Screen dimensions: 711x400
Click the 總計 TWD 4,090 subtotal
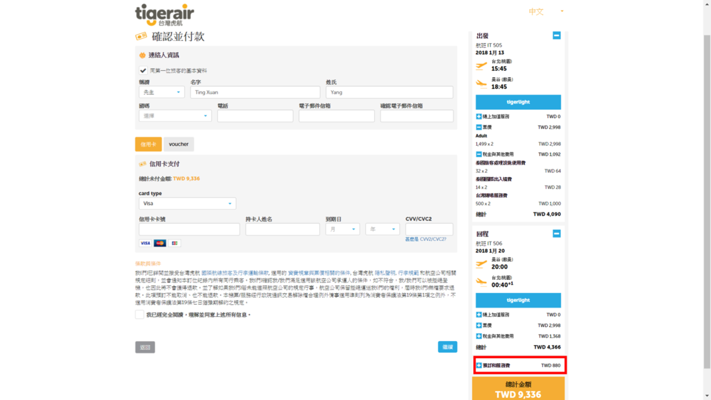tap(518, 215)
